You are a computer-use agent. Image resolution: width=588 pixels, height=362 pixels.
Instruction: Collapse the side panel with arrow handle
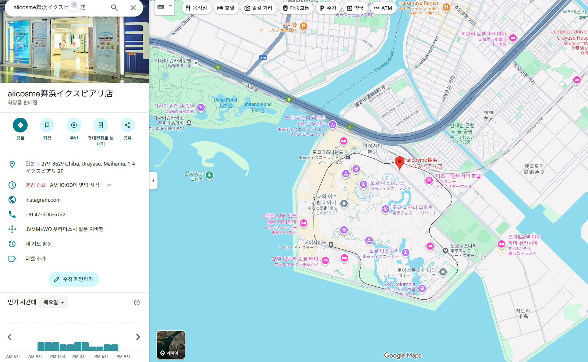click(x=153, y=181)
